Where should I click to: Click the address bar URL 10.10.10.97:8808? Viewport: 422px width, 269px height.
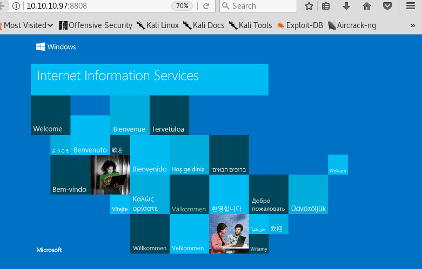(57, 6)
